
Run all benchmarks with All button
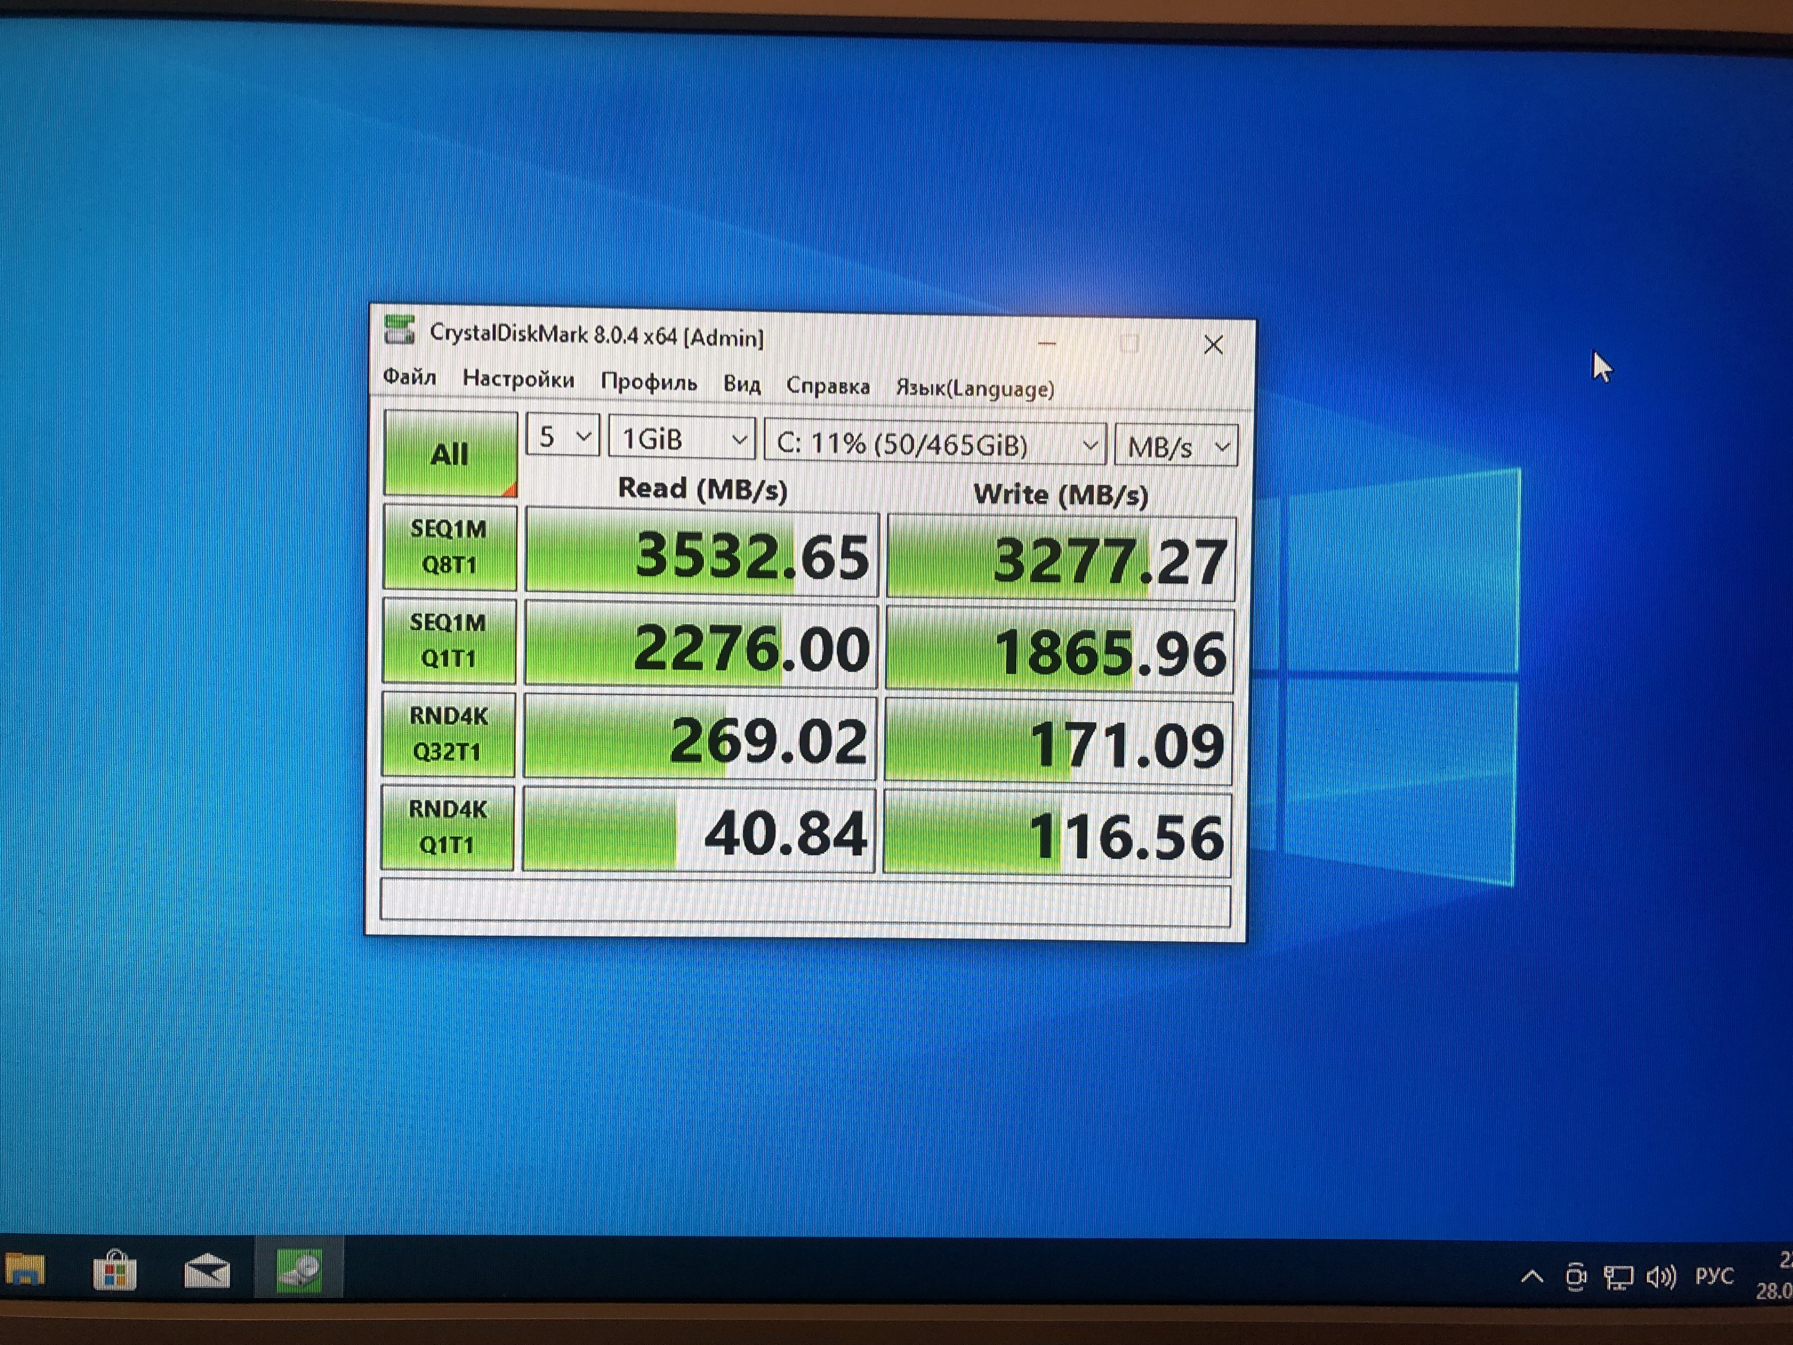point(450,454)
